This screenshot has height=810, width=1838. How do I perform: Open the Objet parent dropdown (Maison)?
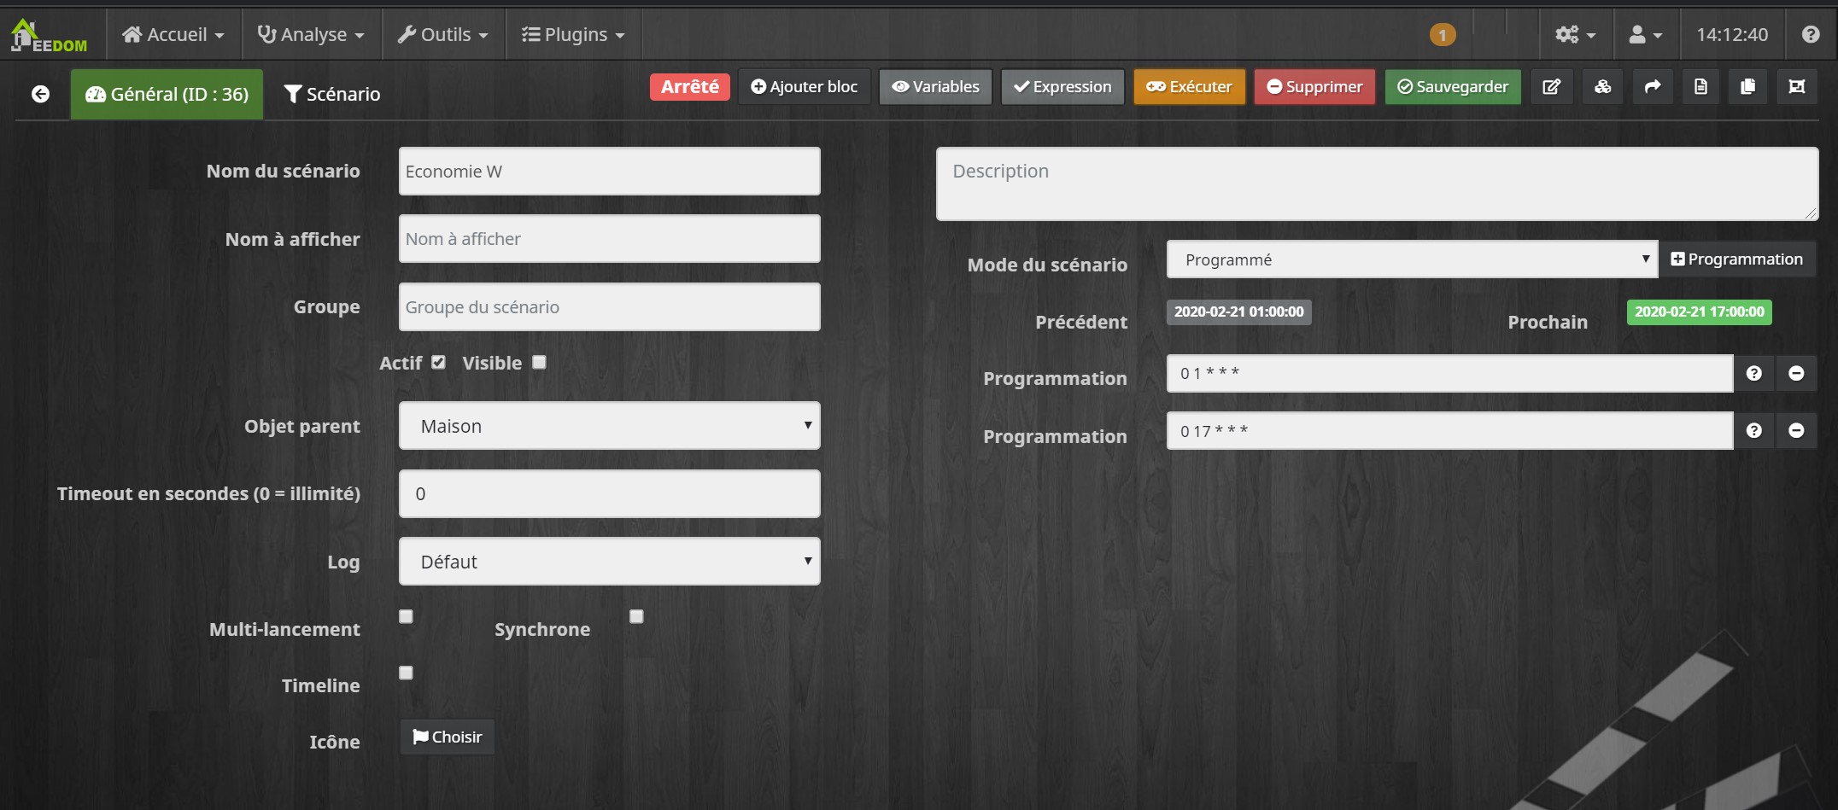pyautogui.click(x=610, y=426)
